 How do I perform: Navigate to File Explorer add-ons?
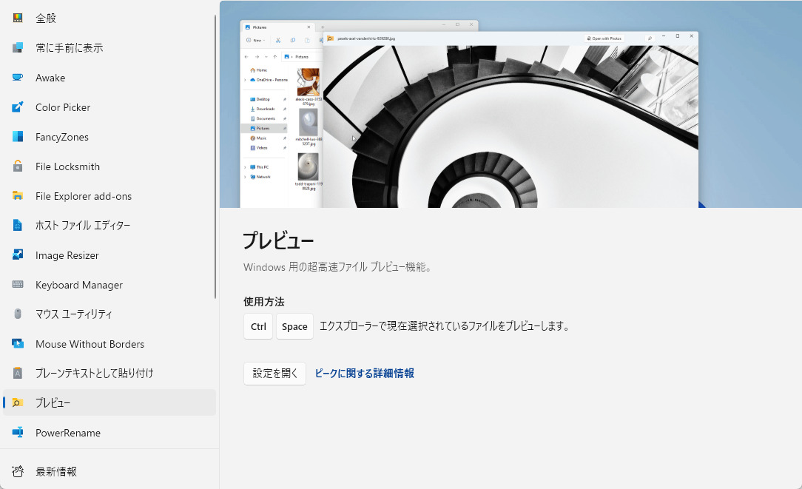[x=109, y=196]
